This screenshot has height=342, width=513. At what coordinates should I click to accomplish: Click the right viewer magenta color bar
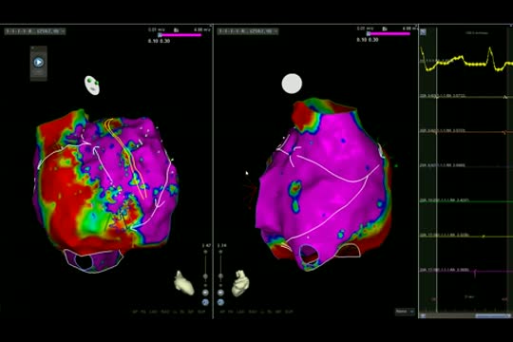coord(389,33)
